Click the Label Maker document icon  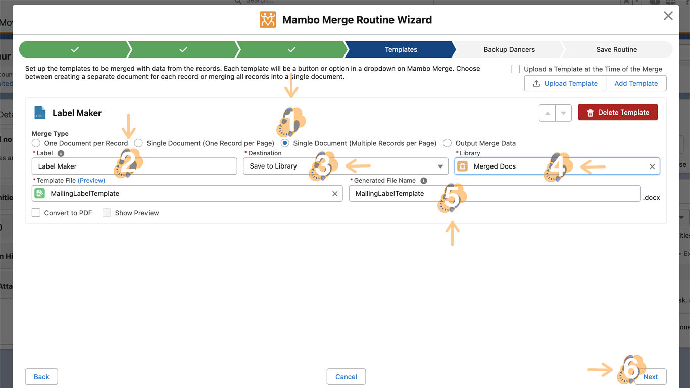point(40,113)
